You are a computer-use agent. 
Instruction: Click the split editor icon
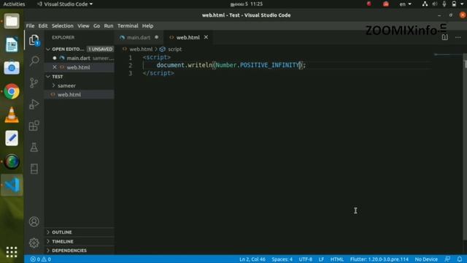tap(444, 37)
